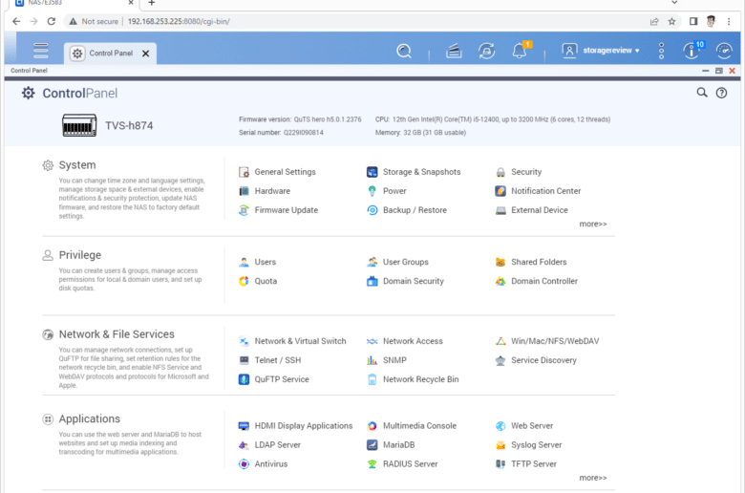Click the ControlPanel gear title icon

click(28, 93)
